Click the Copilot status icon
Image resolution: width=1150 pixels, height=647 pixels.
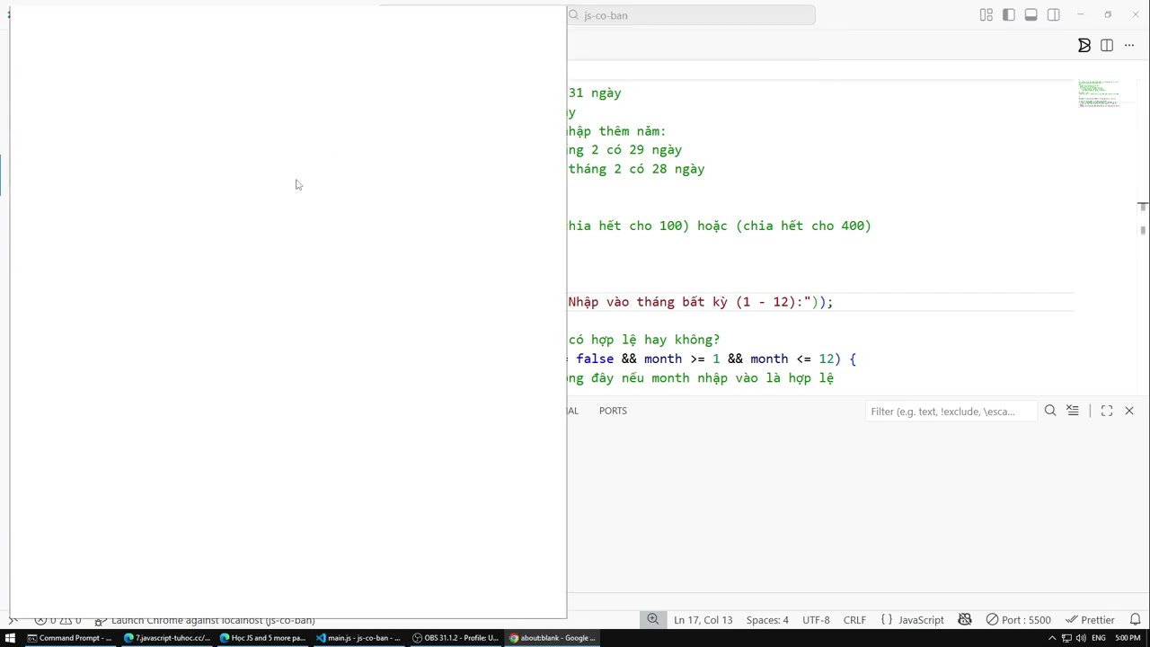(965, 620)
